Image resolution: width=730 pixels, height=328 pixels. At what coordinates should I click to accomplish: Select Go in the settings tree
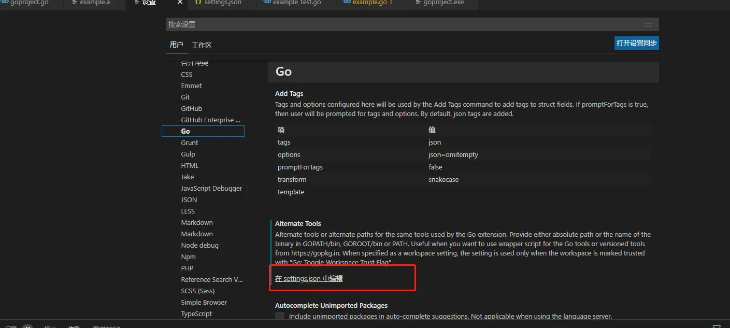click(203, 132)
